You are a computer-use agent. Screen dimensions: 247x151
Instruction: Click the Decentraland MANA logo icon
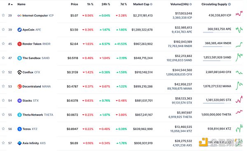[x=19, y=86]
